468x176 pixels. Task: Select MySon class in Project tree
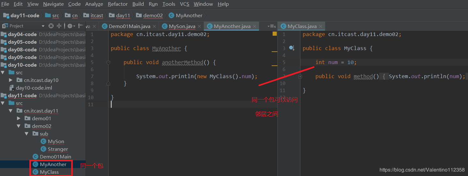click(56, 141)
